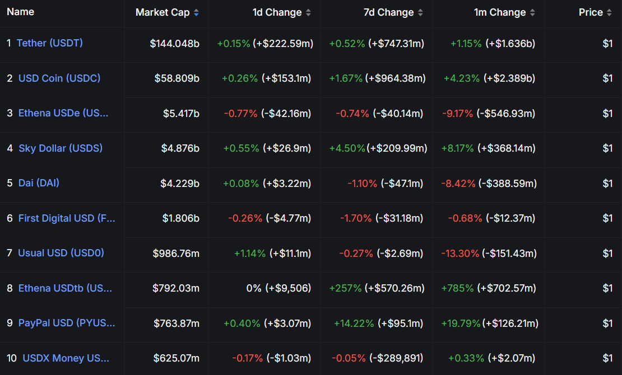This screenshot has width=622, height=375.
Task: Click PayPal USD 7d change +14.22%
Action: click(x=354, y=324)
